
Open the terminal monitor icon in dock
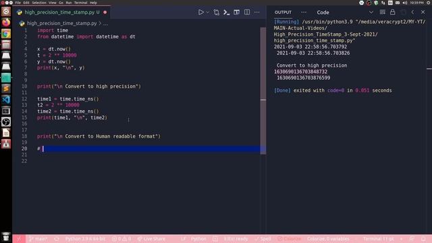pos(6,111)
